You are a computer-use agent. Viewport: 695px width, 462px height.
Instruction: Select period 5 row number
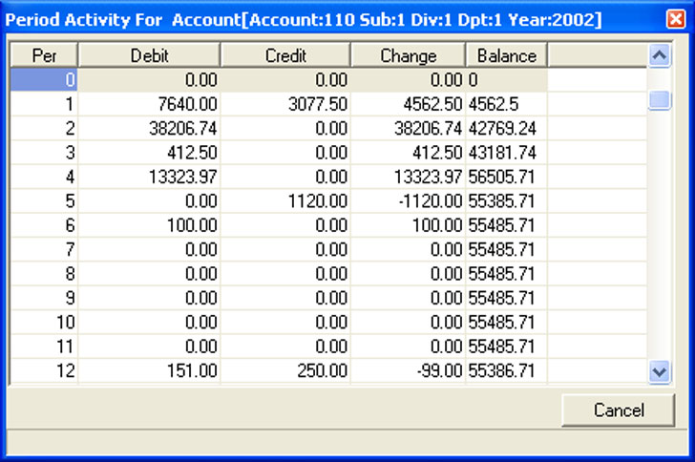coord(44,200)
